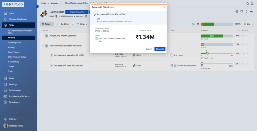Open row menu for Attract And retain Customers
The width and height of the screenshot is (257, 131).
click(250, 36)
